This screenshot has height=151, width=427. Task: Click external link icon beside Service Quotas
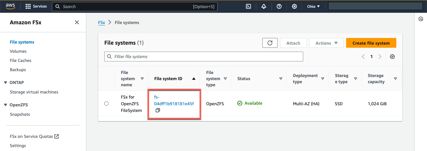tap(57, 136)
